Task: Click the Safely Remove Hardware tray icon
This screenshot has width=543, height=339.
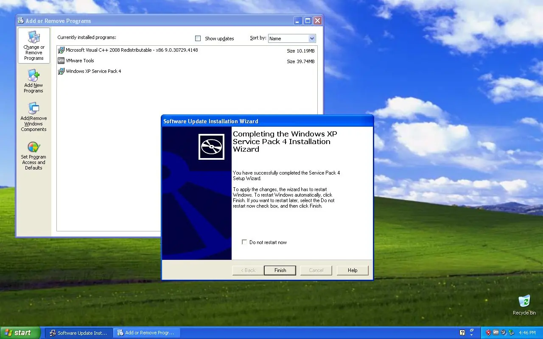Action: (511, 333)
